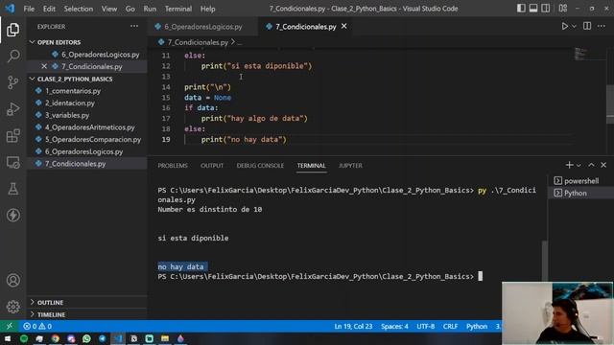Change file encoding UTF-8
This screenshot has height=345, width=614.
coord(425,326)
